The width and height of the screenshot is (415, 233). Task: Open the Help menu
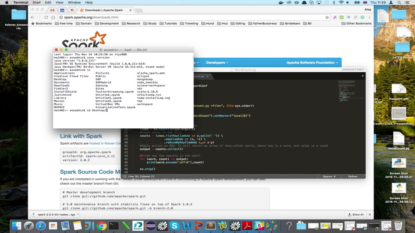89,3
